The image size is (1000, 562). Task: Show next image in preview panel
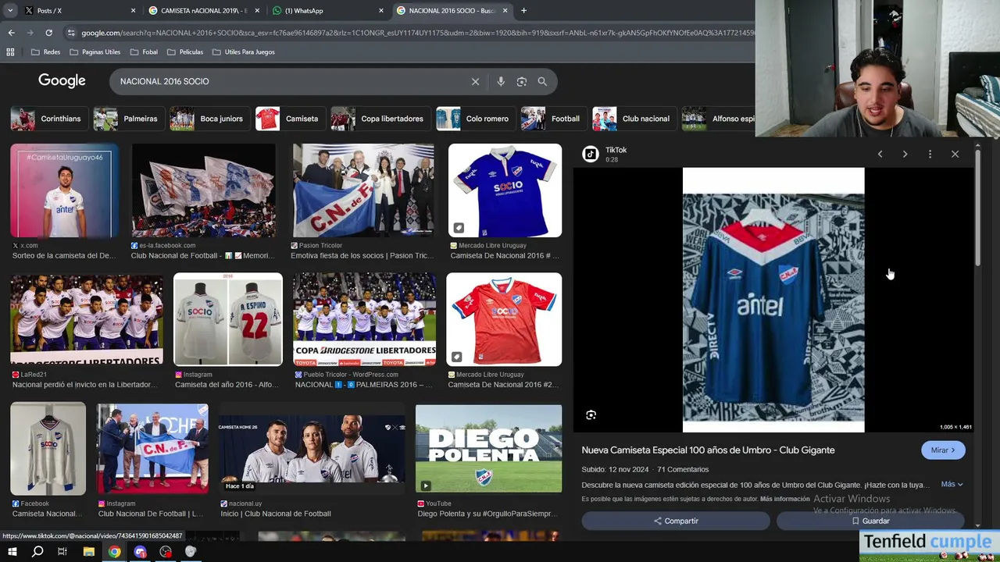tap(905, 154)
